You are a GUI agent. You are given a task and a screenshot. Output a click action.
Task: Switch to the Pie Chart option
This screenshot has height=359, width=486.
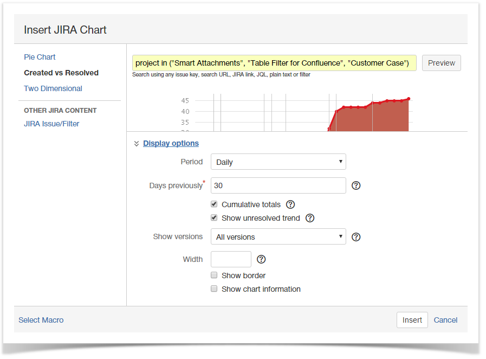click(40, 57)
